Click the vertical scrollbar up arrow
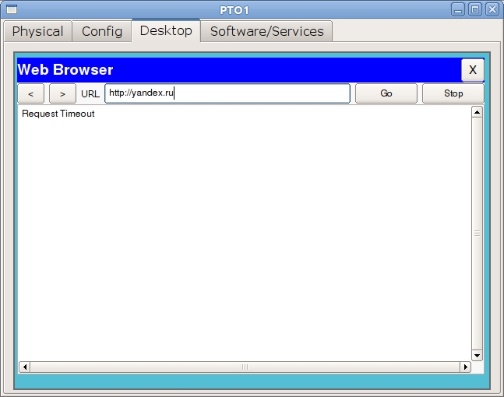Viewport: 504px width, 397px height. click(477, 112)
